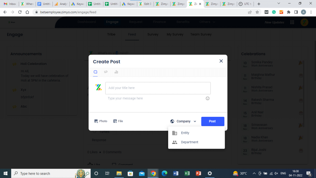Select the text post type icon
The image size is (316, 178).
click(x=95, y=72)
